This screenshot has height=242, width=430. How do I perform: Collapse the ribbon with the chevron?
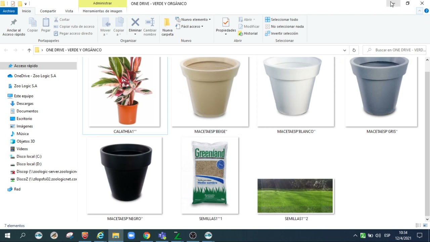419,11
